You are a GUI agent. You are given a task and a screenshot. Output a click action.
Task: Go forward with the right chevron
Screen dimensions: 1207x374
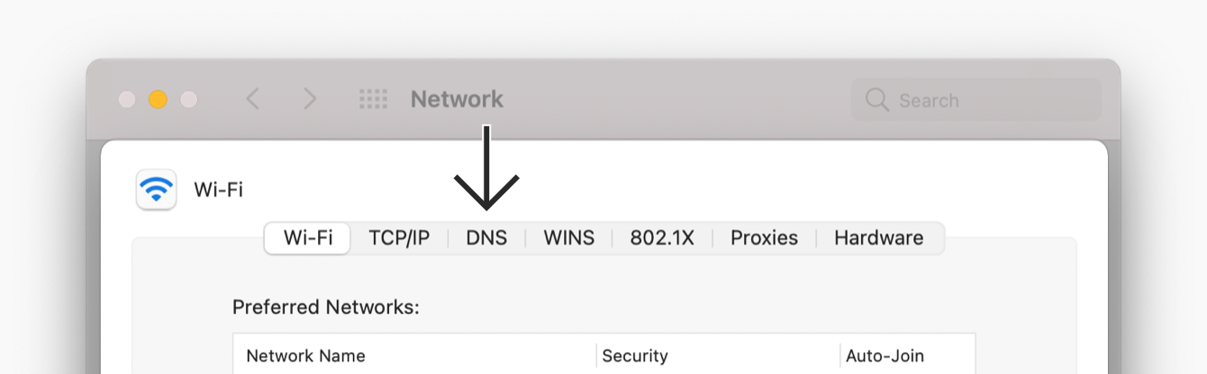click(310, 99)
